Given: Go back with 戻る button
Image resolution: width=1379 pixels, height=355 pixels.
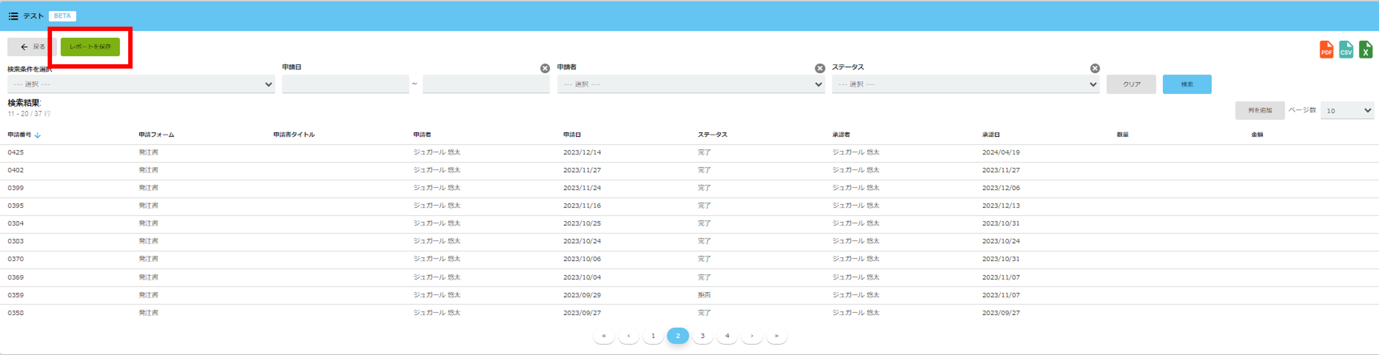Looking at the screenshot, I should tap(32, 47).
